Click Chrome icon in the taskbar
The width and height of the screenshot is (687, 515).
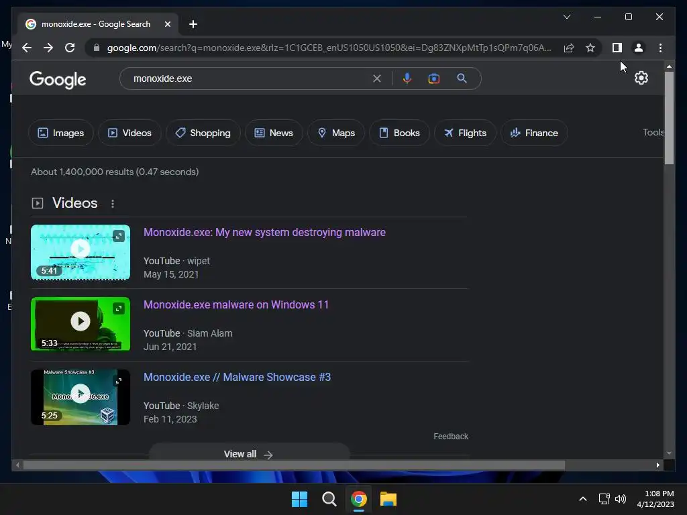[358, 499]
